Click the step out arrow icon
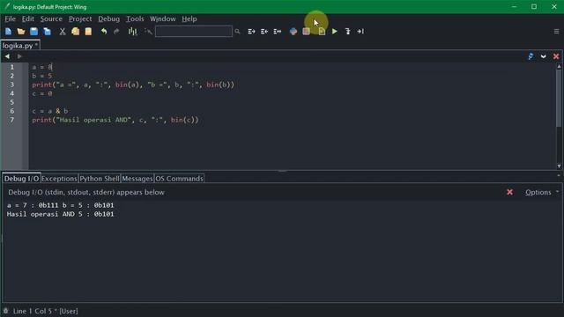 (x=360, y=32)
